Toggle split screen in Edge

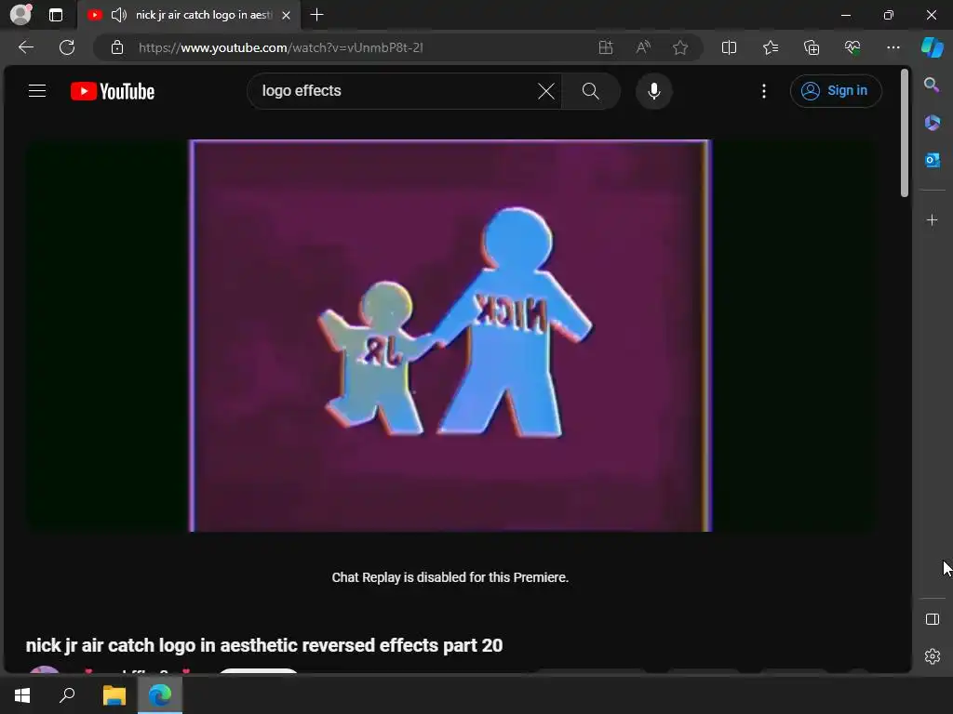pos(729,47)
